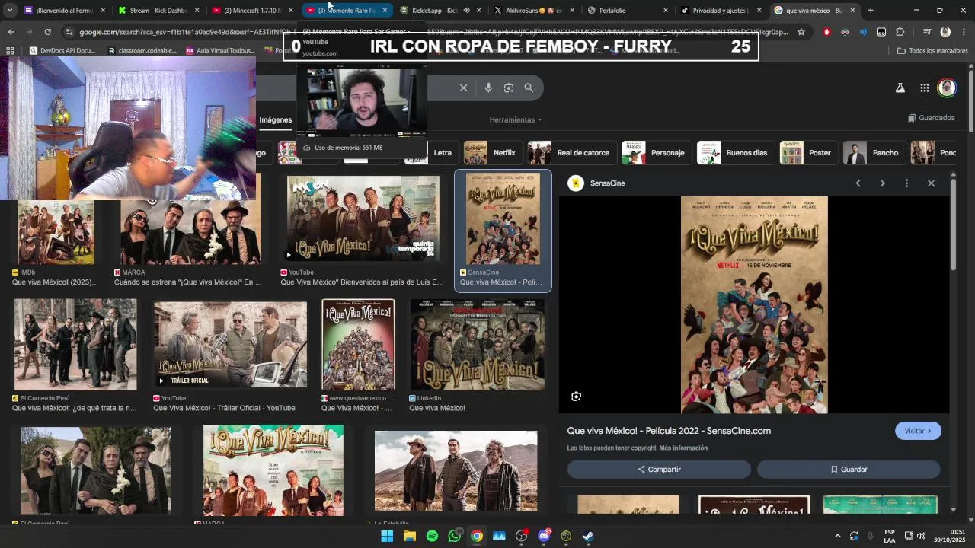Screen dimensions: 975x548
Task: Open the media control toolbar icon
Action: (x=927, y=32)
